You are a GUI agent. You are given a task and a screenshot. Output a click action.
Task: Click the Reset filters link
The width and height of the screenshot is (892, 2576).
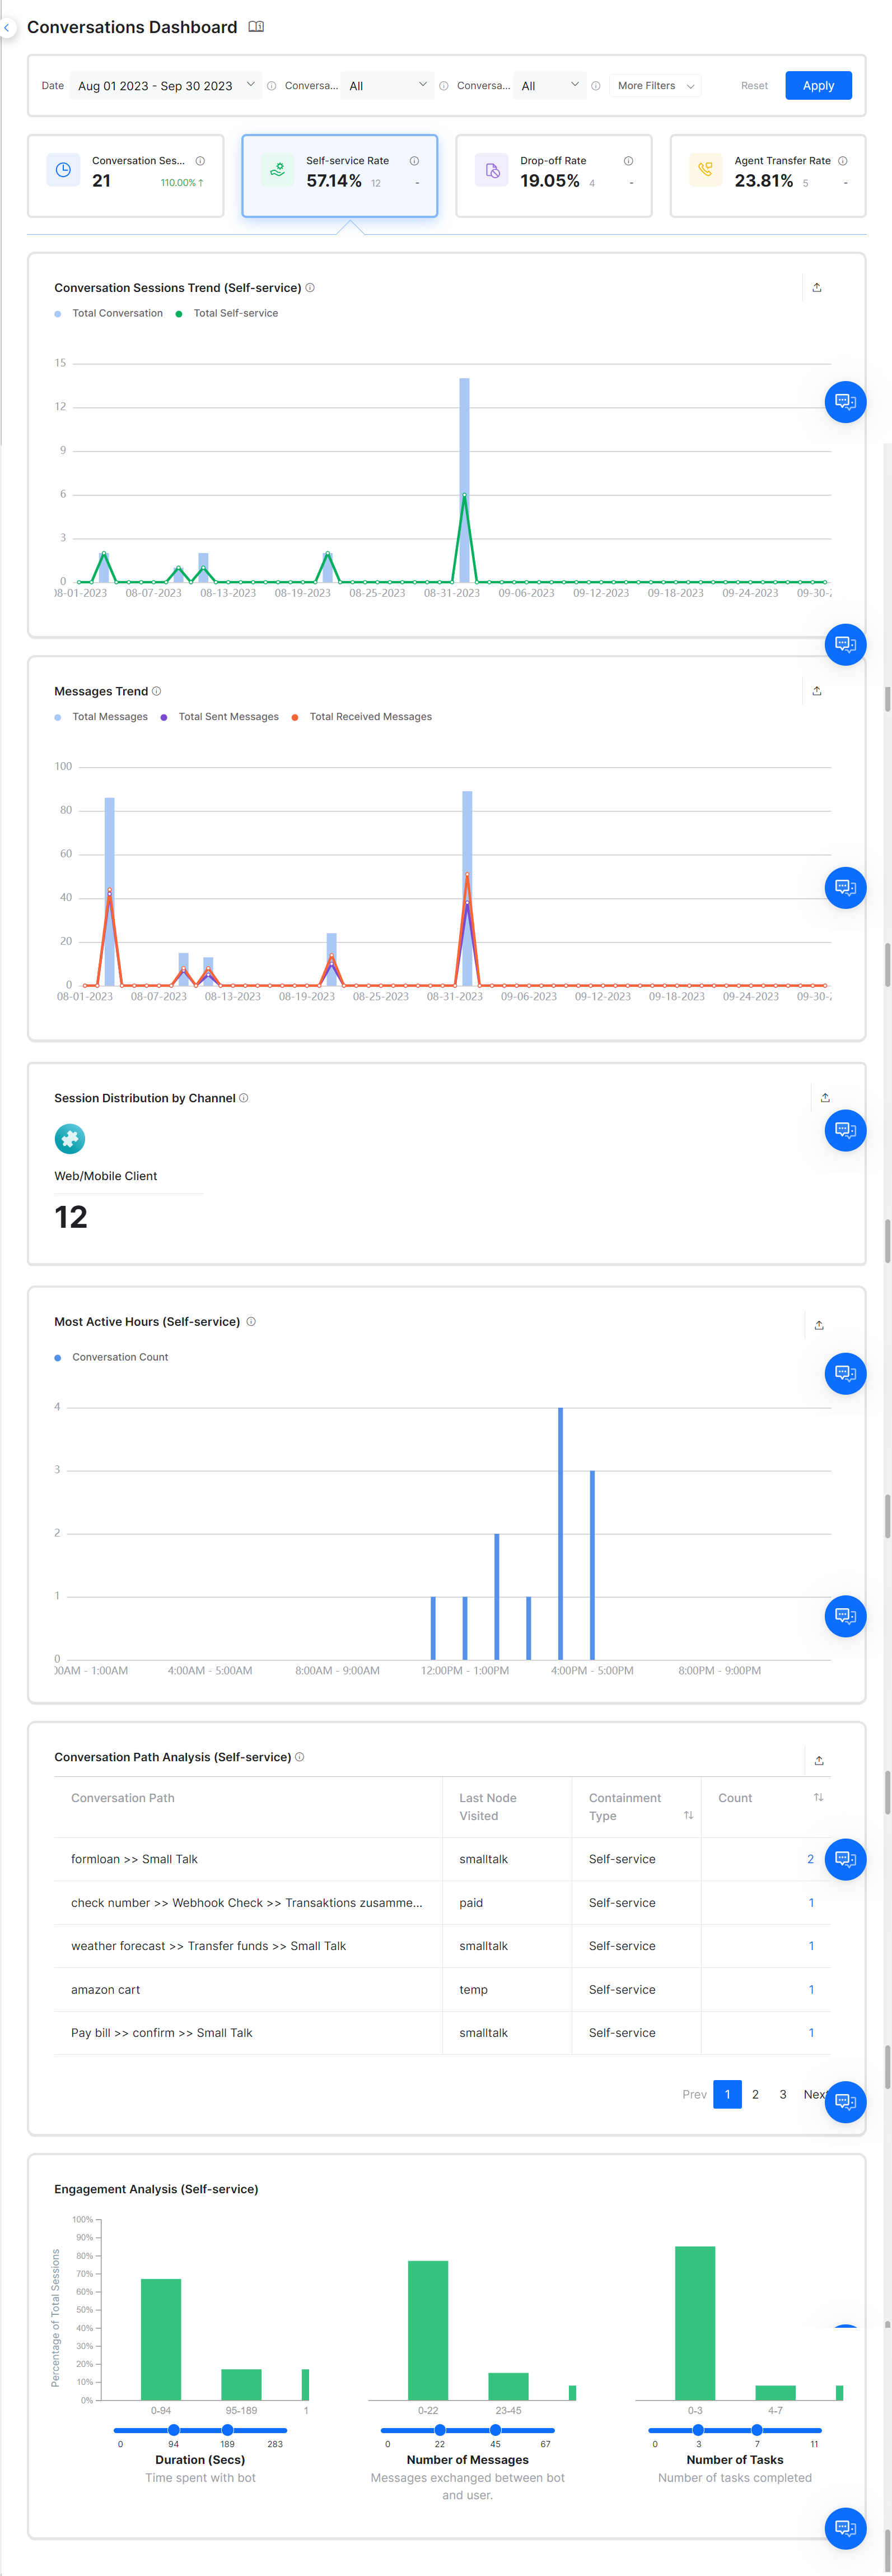pos(754,86)
